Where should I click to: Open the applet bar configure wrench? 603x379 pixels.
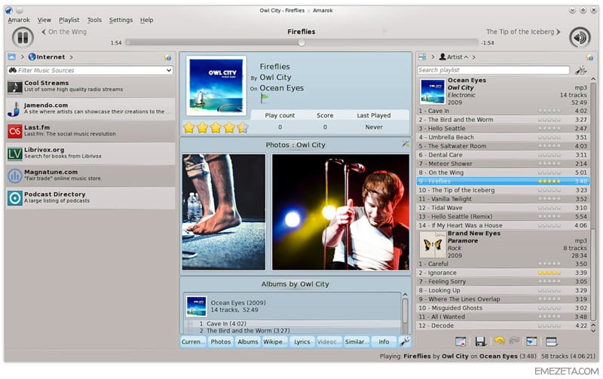pyautogui.click(x=404, y=341)
